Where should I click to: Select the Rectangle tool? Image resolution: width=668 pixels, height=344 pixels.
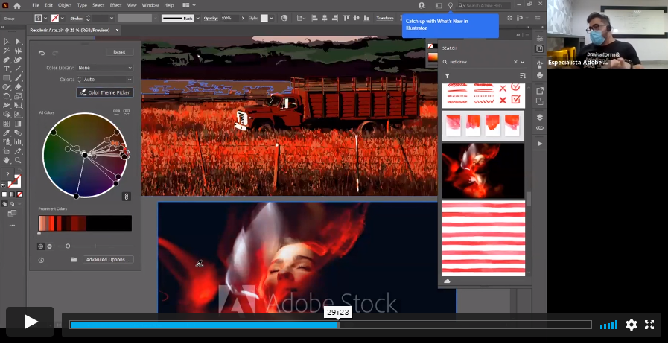(x=7, y=78)
